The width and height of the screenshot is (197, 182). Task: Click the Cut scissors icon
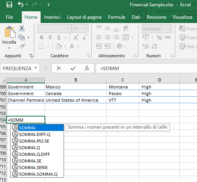[x=22, y=28]
